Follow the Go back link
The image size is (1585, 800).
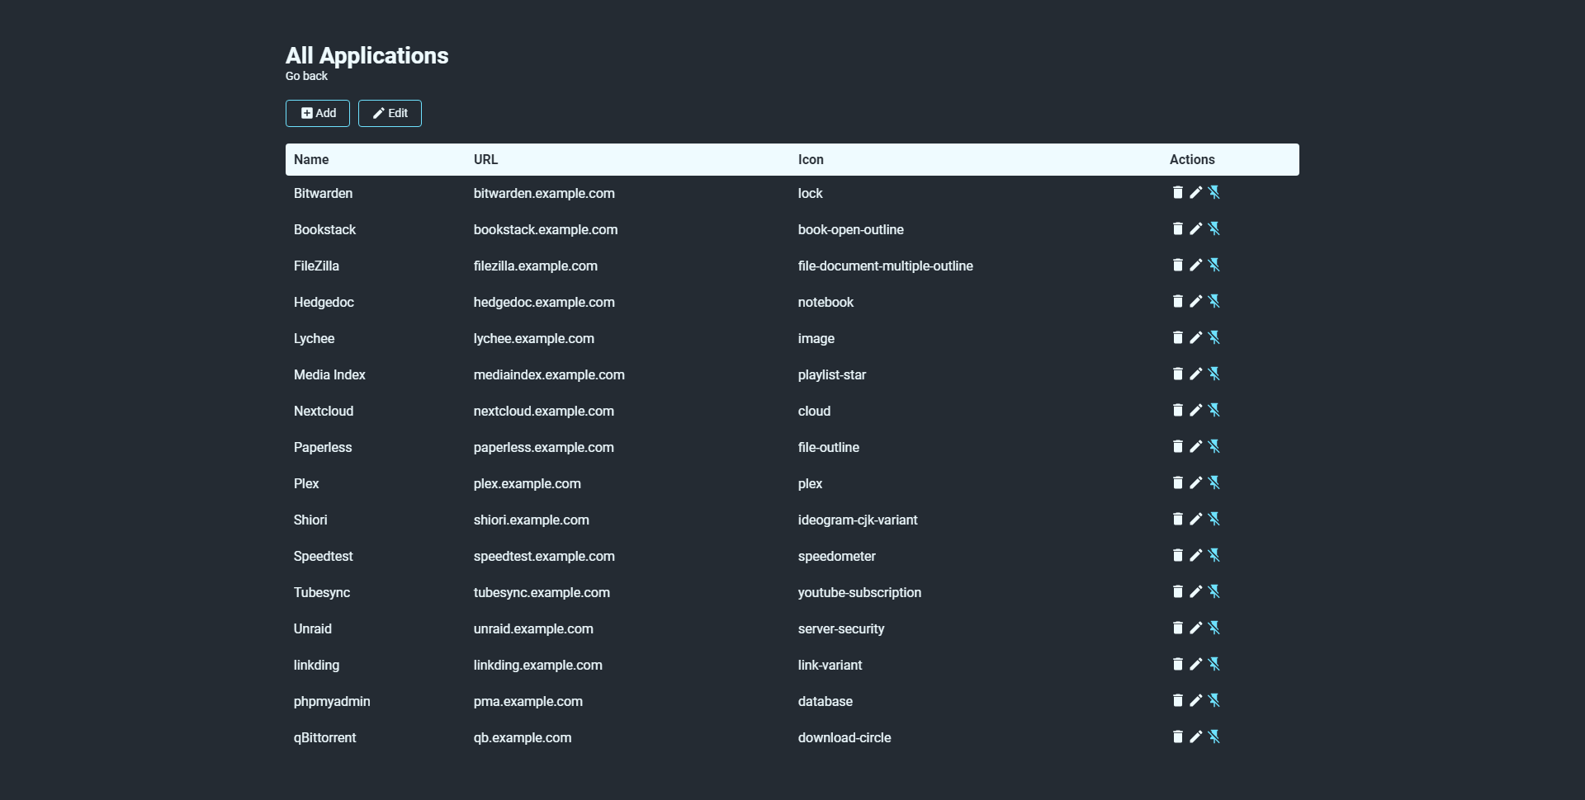306,76
